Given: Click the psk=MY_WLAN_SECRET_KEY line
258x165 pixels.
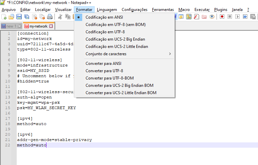Looking at the screenshot, I should (46, 108).
